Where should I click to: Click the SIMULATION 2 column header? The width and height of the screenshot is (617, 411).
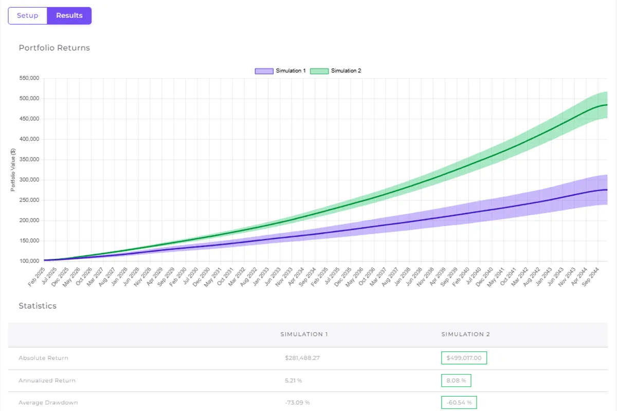pyautogui.click(x=466, y=334)
